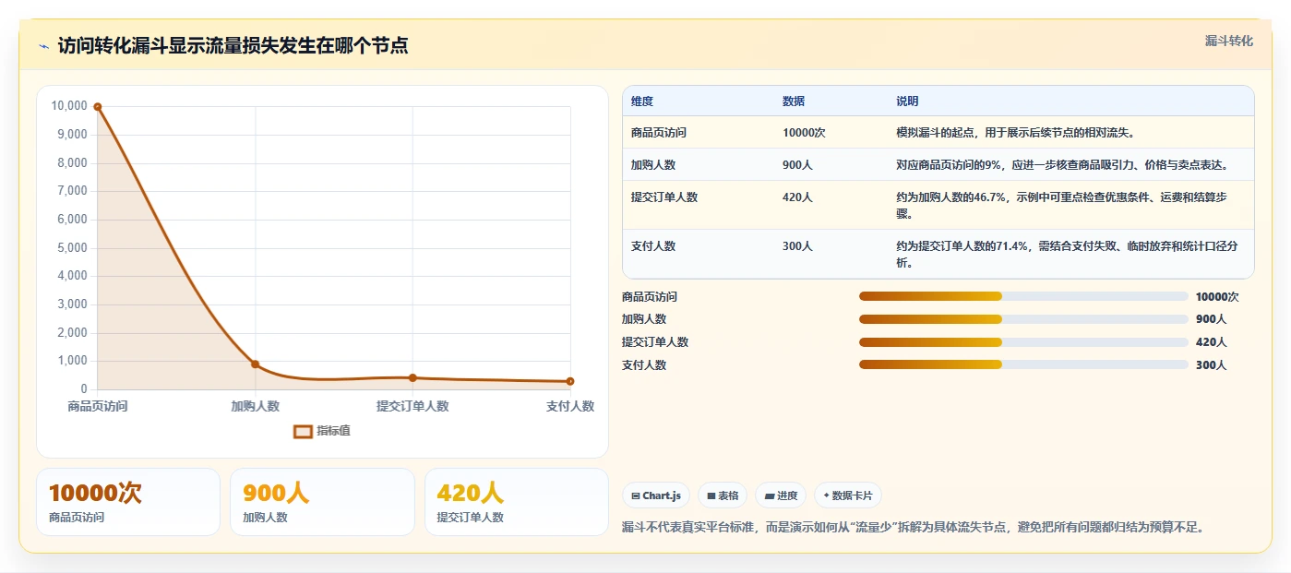Open the 900人 加购人数 stat card
Viewport: 1291px width, 573px height.
click(322, 502)
